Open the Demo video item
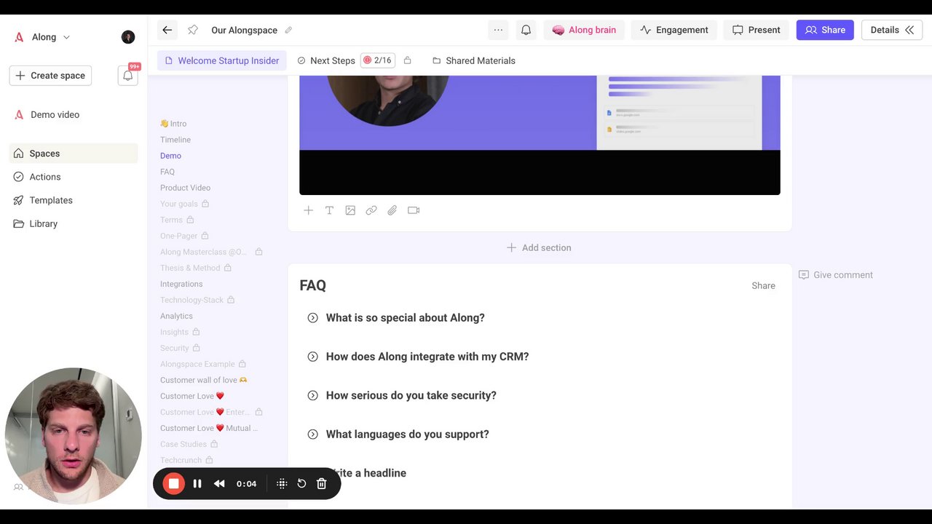The image size is (932, 524). [55, 114]
